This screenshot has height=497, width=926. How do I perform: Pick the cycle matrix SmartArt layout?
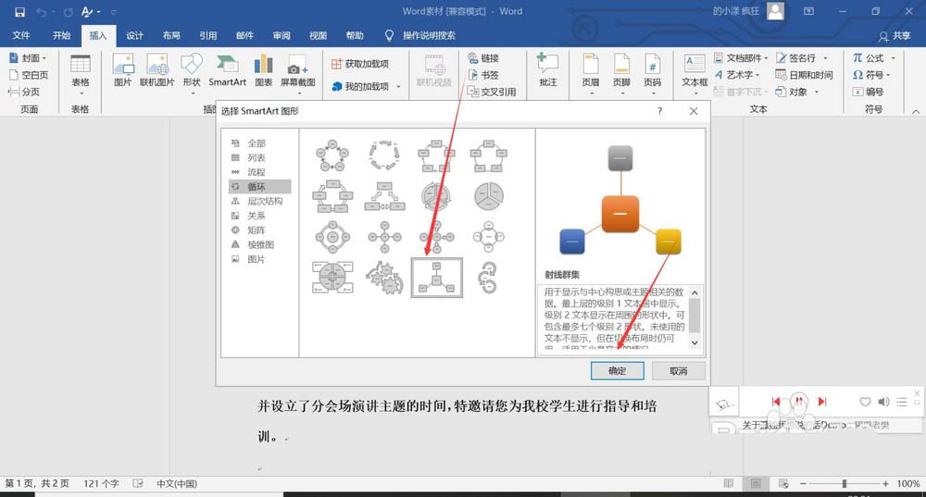(x=332, y=278)
